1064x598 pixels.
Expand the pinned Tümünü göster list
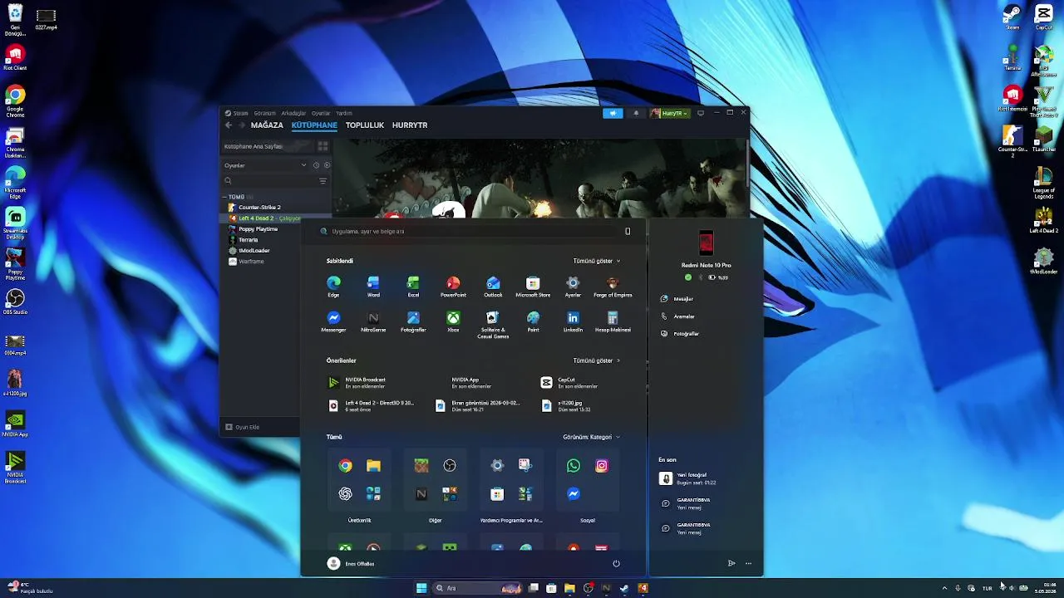tap(596, 261)
